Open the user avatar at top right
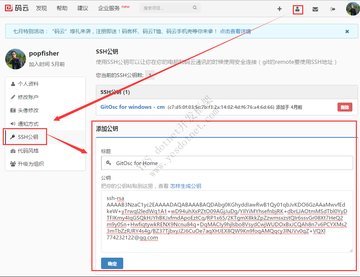 tap(353, 9)
